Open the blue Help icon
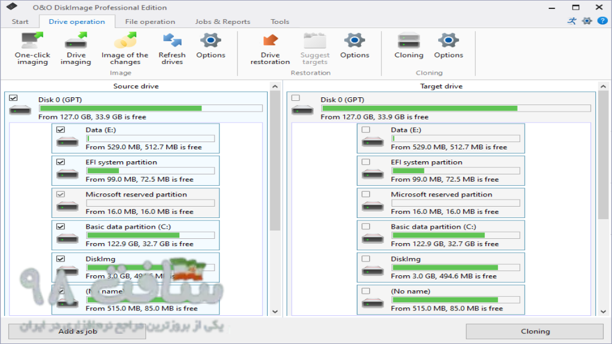 [x=602, y=21]
